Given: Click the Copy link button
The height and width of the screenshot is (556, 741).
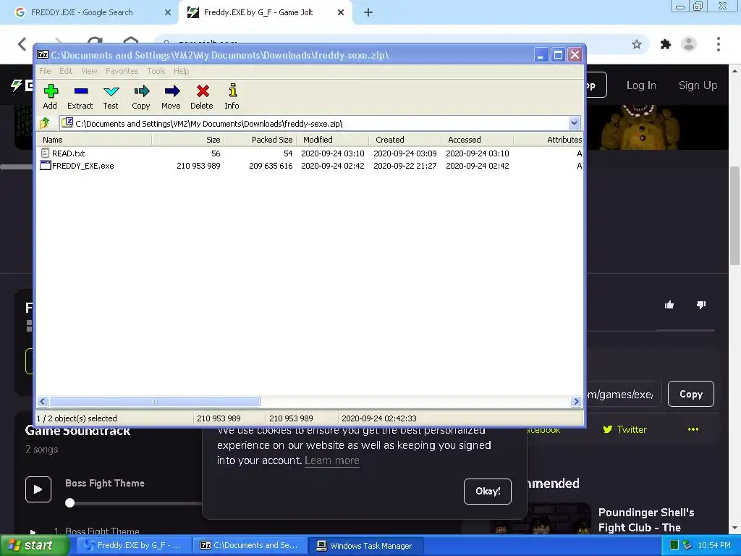Looking at the screenshot, I should 690,394.
